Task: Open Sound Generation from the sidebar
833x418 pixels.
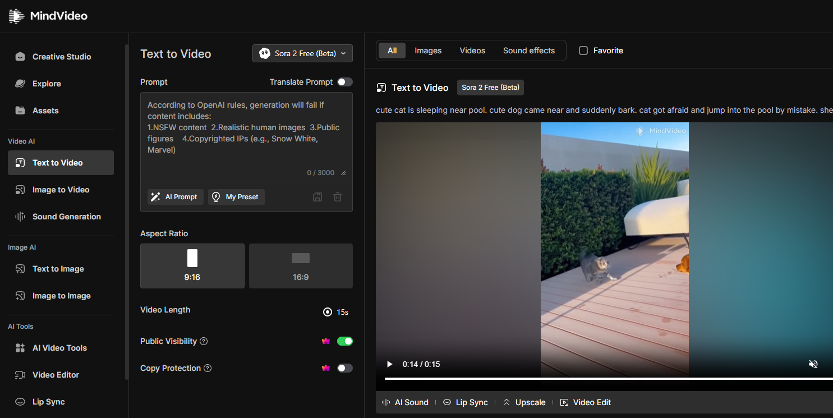Action: (61, 217)
